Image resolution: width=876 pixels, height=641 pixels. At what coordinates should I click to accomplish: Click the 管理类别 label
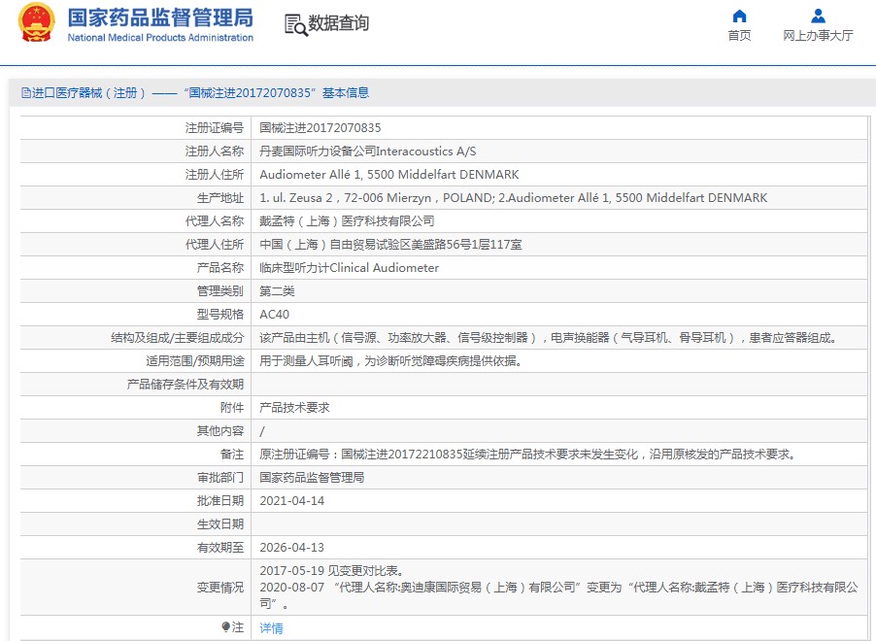(x=220, y=291)
